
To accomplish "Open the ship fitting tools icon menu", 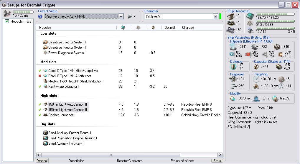I will pos(131,16).
